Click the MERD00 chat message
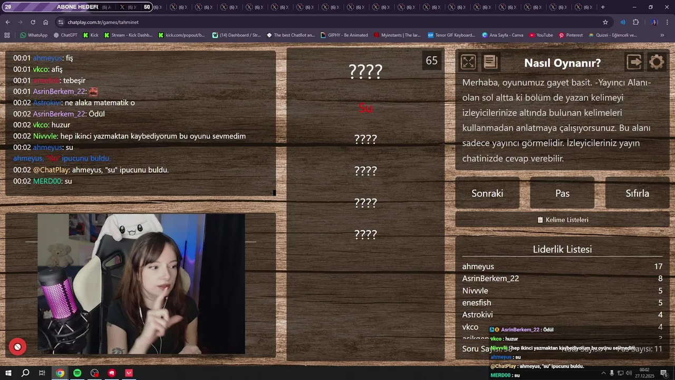Viewport: 675px width, 380px height. (42, 181)
